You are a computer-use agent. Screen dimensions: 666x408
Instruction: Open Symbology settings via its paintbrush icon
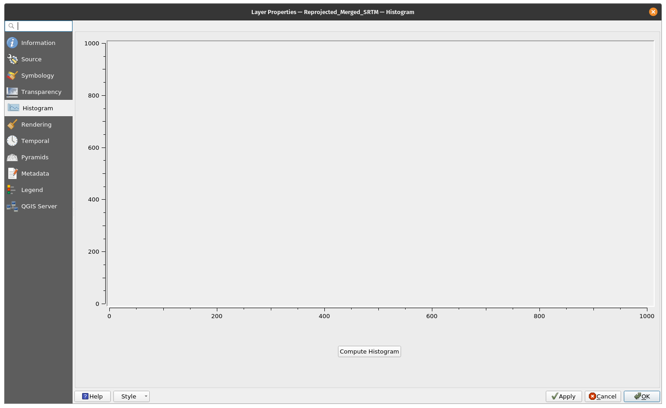click(11, 75)
